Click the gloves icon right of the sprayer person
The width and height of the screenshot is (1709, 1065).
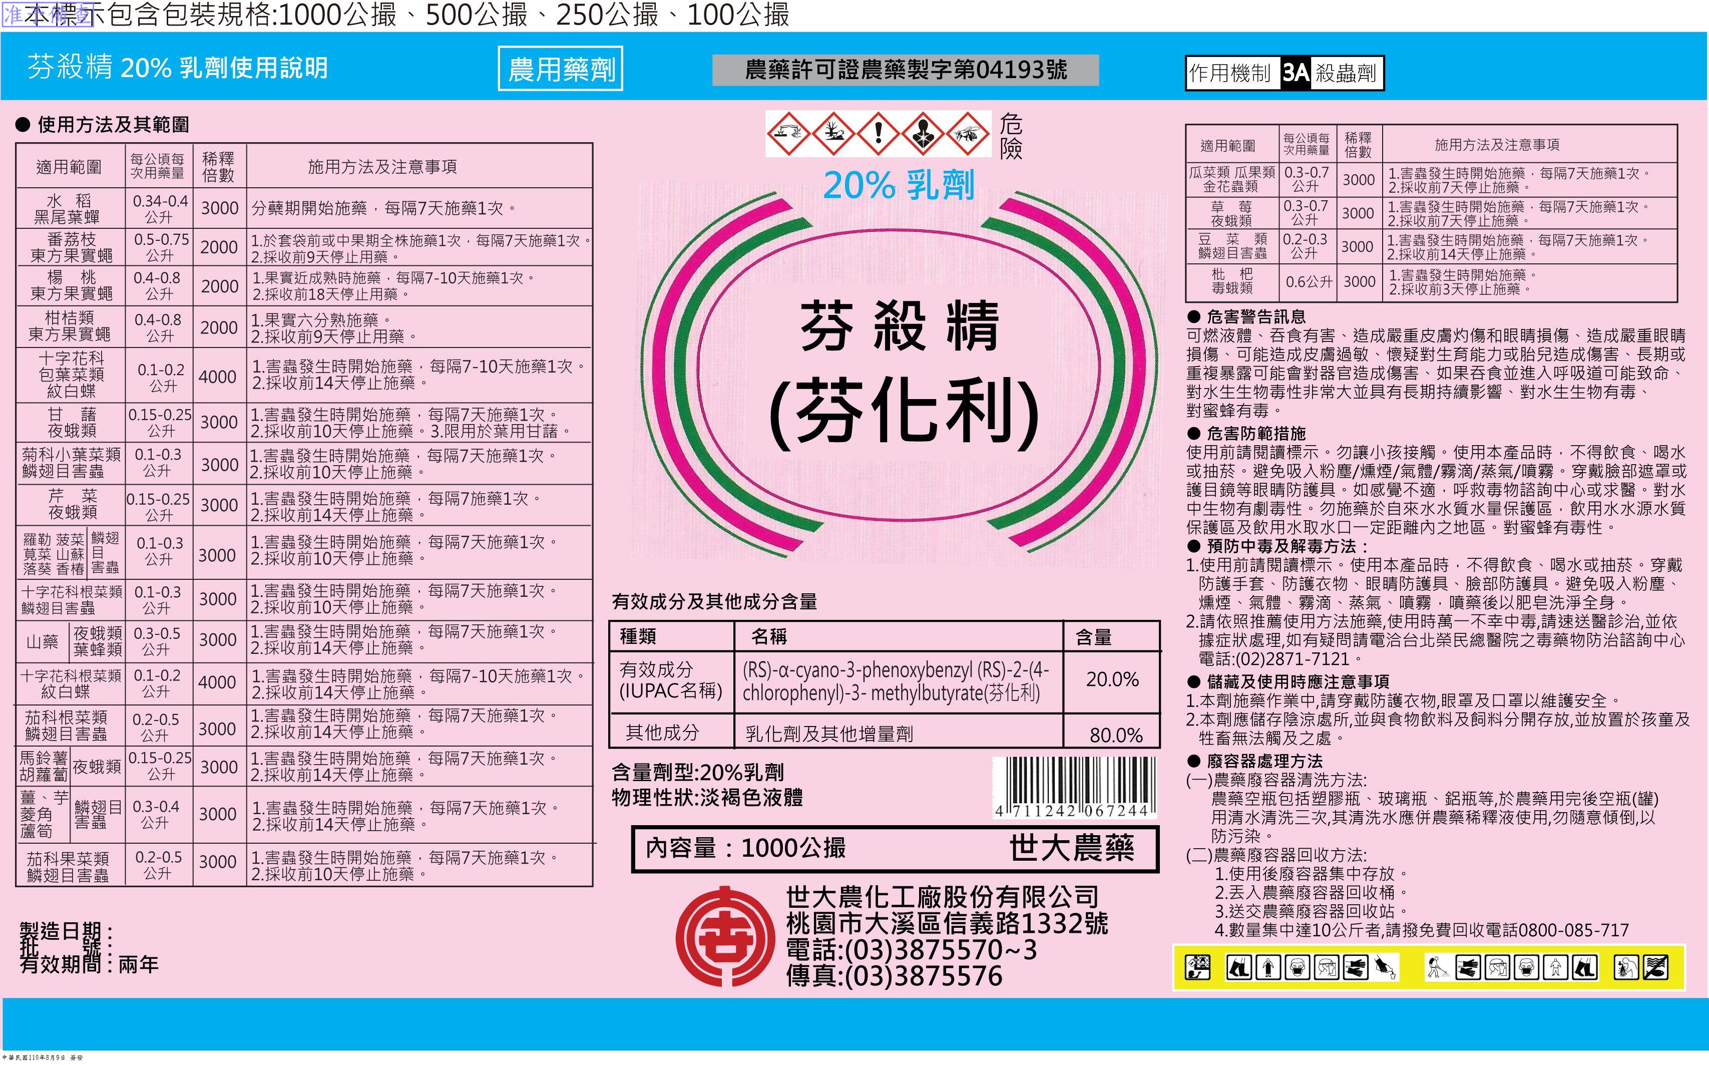[1468, 967]
